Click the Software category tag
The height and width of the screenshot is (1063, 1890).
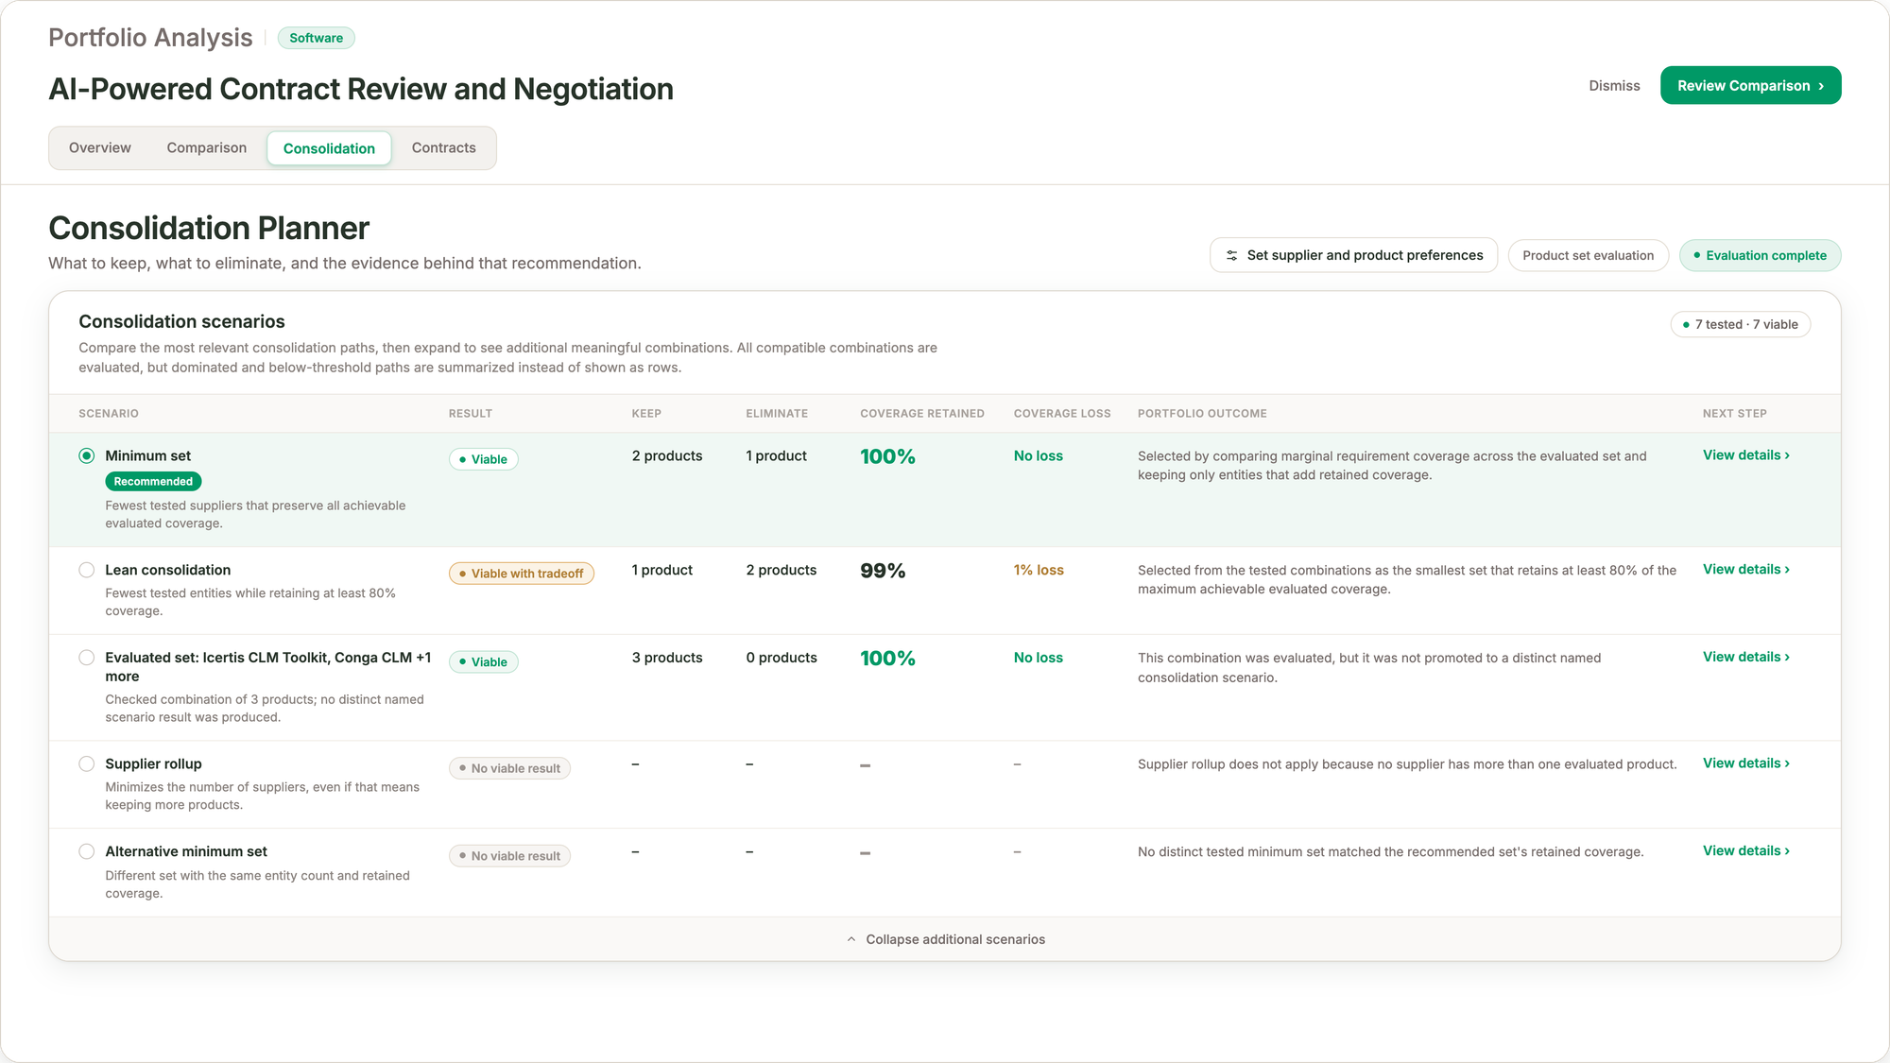(316, 38)
